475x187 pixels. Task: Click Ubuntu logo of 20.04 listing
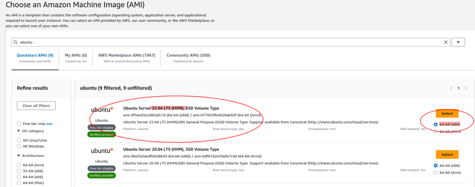pos(102,150)
